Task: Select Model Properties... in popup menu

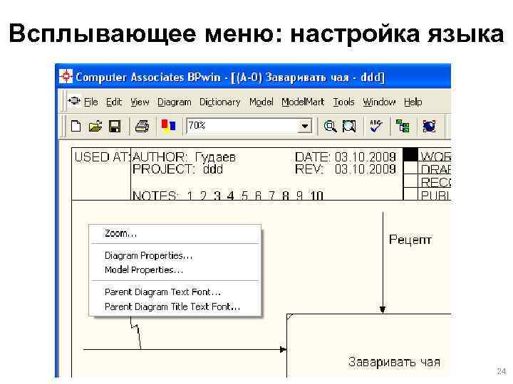Action: point(175,270)
